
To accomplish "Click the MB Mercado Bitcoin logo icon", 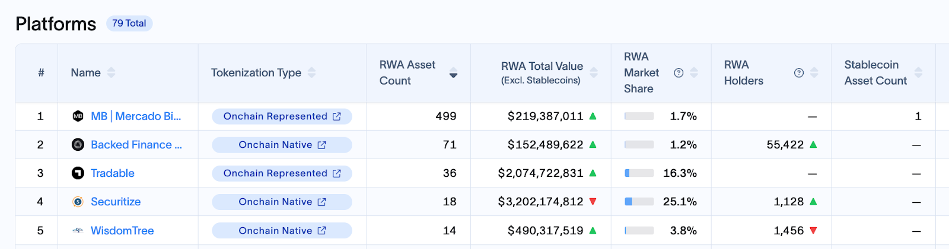I will (78, 116).
